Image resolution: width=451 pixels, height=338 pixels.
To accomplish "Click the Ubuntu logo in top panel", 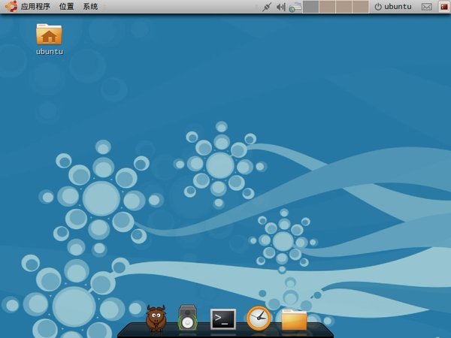I will coord(11,6).
